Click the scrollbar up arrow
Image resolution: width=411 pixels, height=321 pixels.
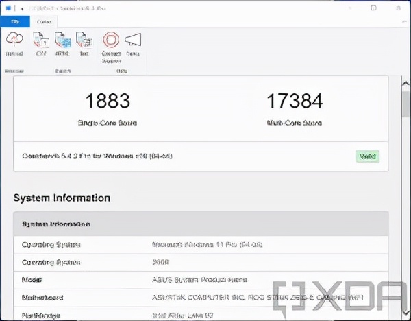[x=406, y=84]
